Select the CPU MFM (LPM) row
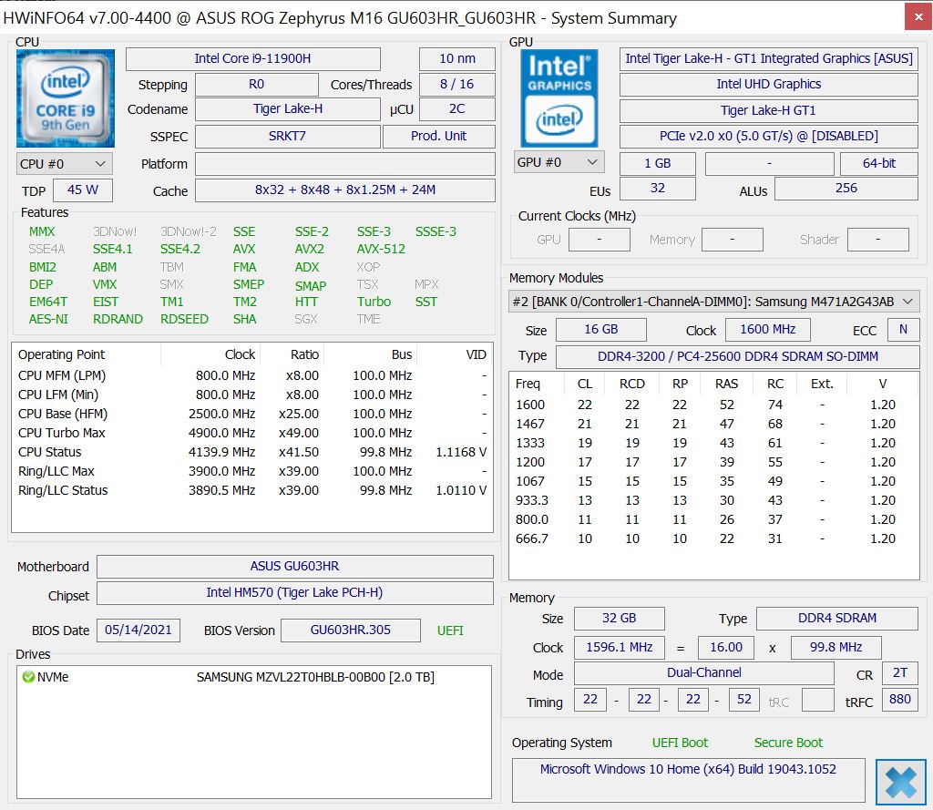Image resolution: width=933 pixels, height=810 pixels. pos(252,375)
